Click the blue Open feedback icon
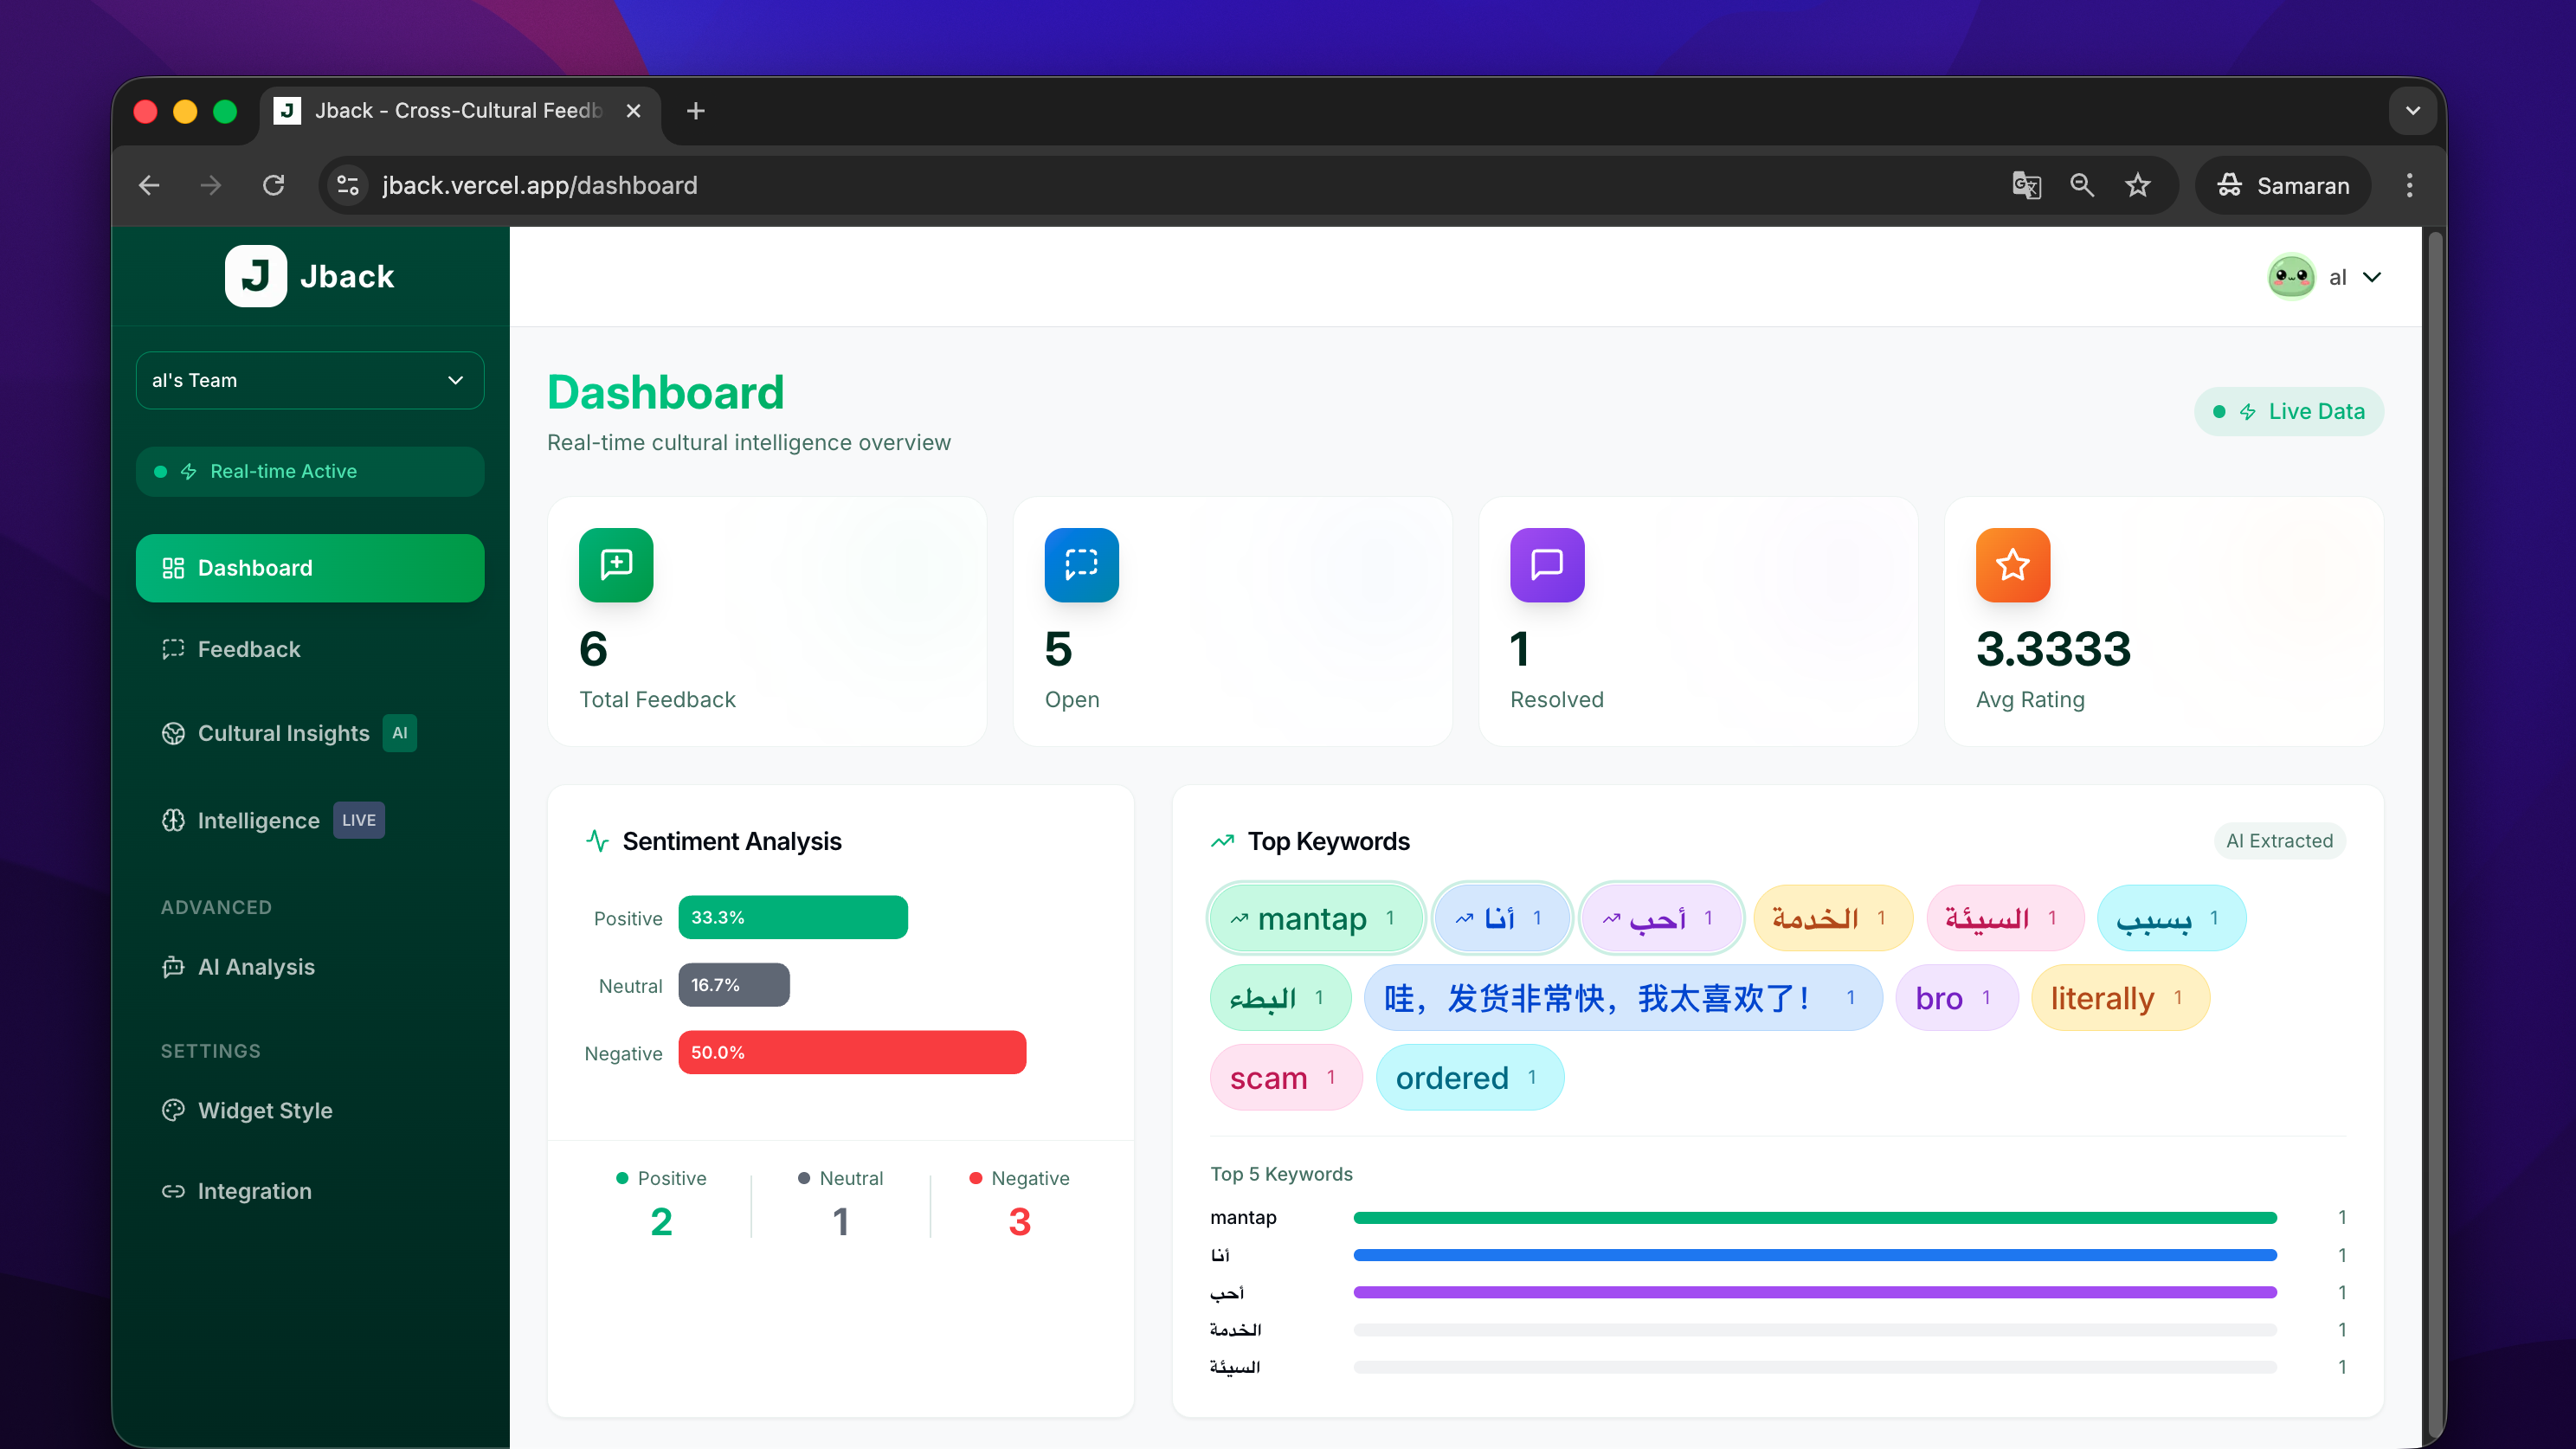Viewport: 2576px width, 1449px height. pyautogui.click(x=1081, y=565)
